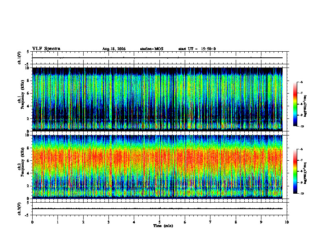Pick the ch.1 color scale bar
Viewport: 323px width, 249px height.
click(x=295, y=104)
